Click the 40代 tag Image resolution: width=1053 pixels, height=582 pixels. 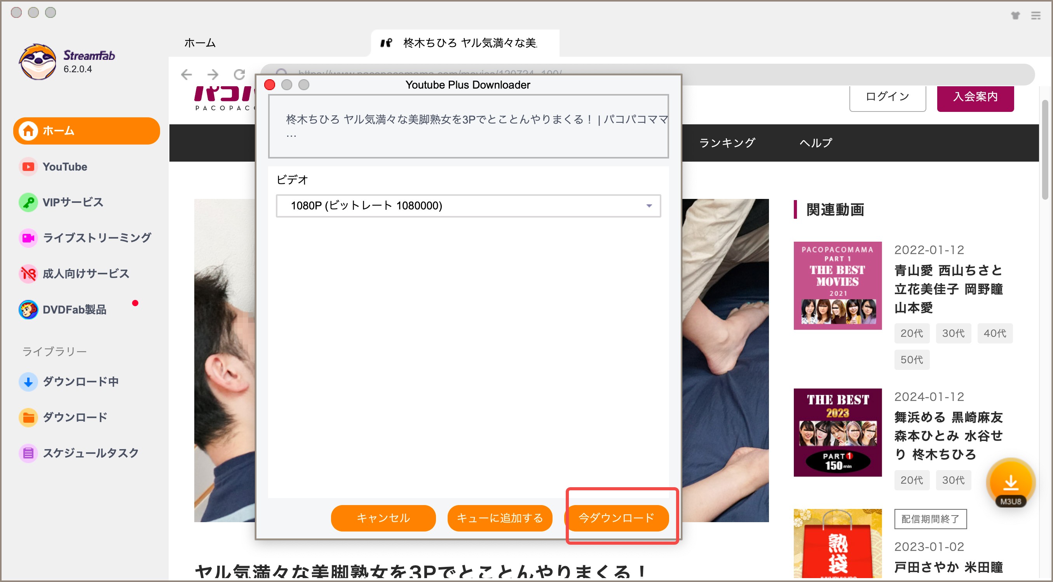tap(995, 333)
